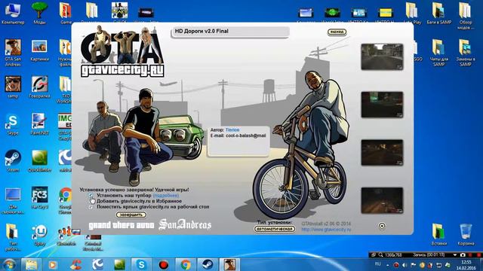Click author link Tiemon
The width and height of the screenshot is (483, 271).
coord(232,130)
